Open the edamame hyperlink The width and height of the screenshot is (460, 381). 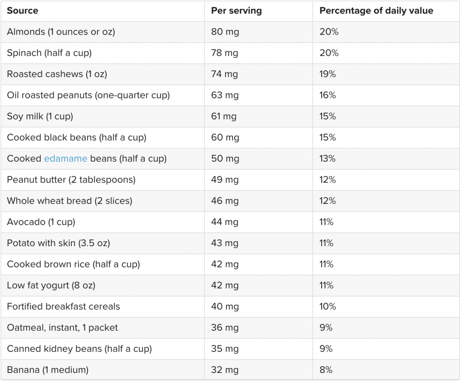[66, 159]
